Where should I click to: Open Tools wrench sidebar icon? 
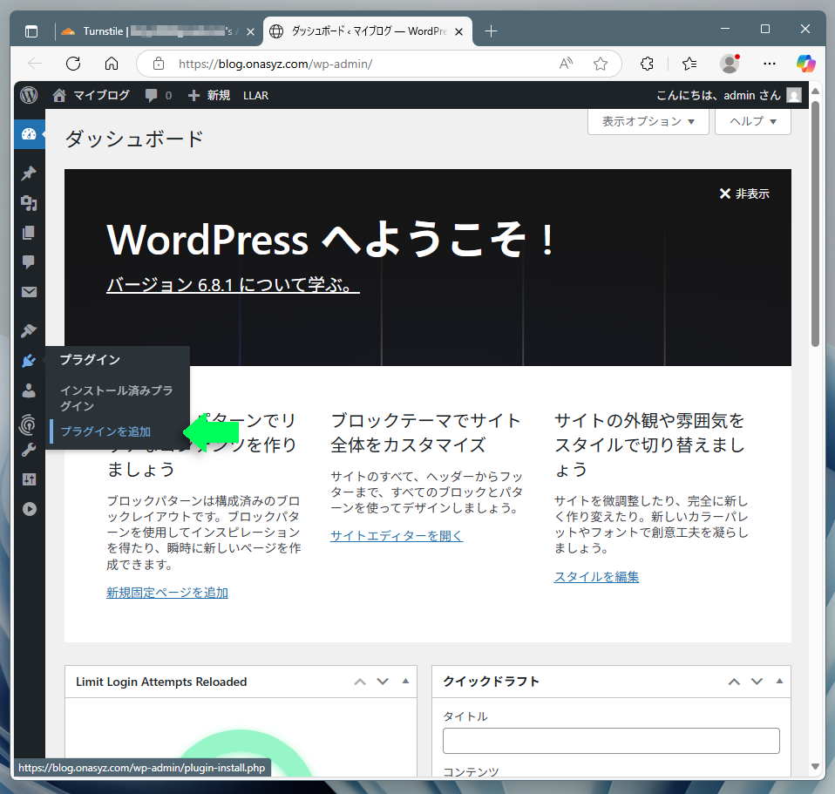click(x=29, y=450)
